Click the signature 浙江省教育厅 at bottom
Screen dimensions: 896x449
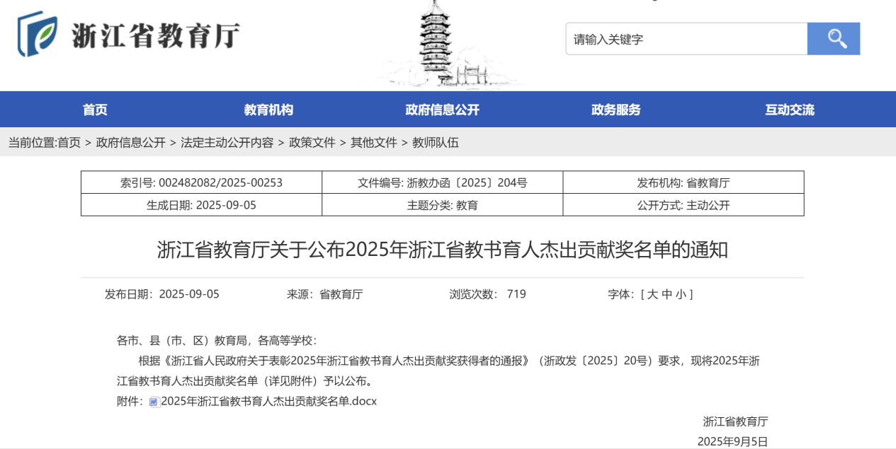point(735,421)
